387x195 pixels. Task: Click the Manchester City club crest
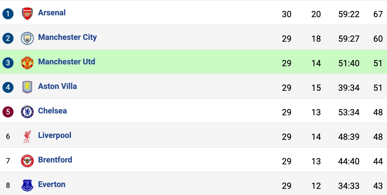coord(27,38)
